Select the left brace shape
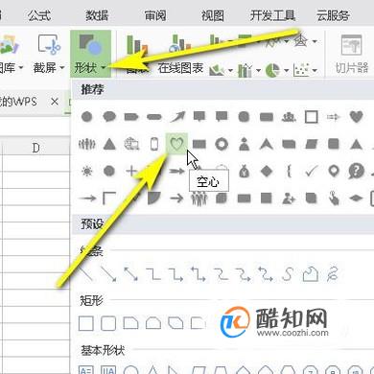The height and width of the screenshot is (374, 374). pyautogui.click(x=289, y=171)
